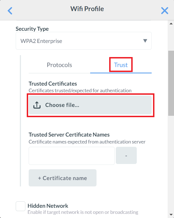Click the vertical scrollbar thumb
This screenshot has height=218, width=174.
tap(171, 83)
